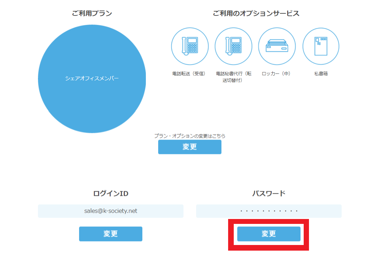Click the 私書箱 mailbox icon
Screen dimensions: 387x258
point(321,46)
